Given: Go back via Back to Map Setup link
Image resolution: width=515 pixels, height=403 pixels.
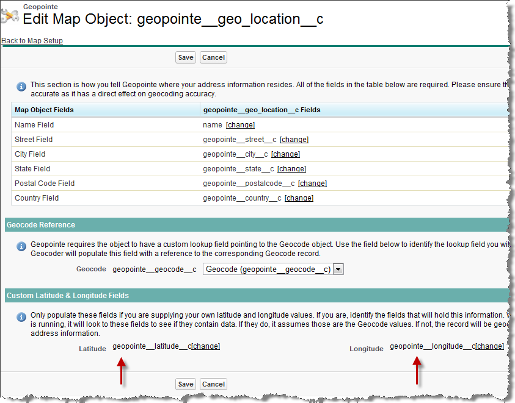Looking at the screenshot, I should pyautogui.click(x=32, y=41).
